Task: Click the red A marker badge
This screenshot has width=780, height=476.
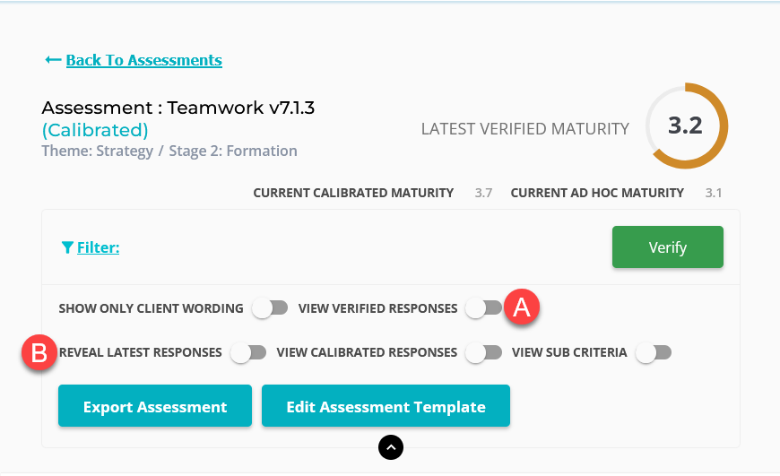Action: [x=521, y=307]
